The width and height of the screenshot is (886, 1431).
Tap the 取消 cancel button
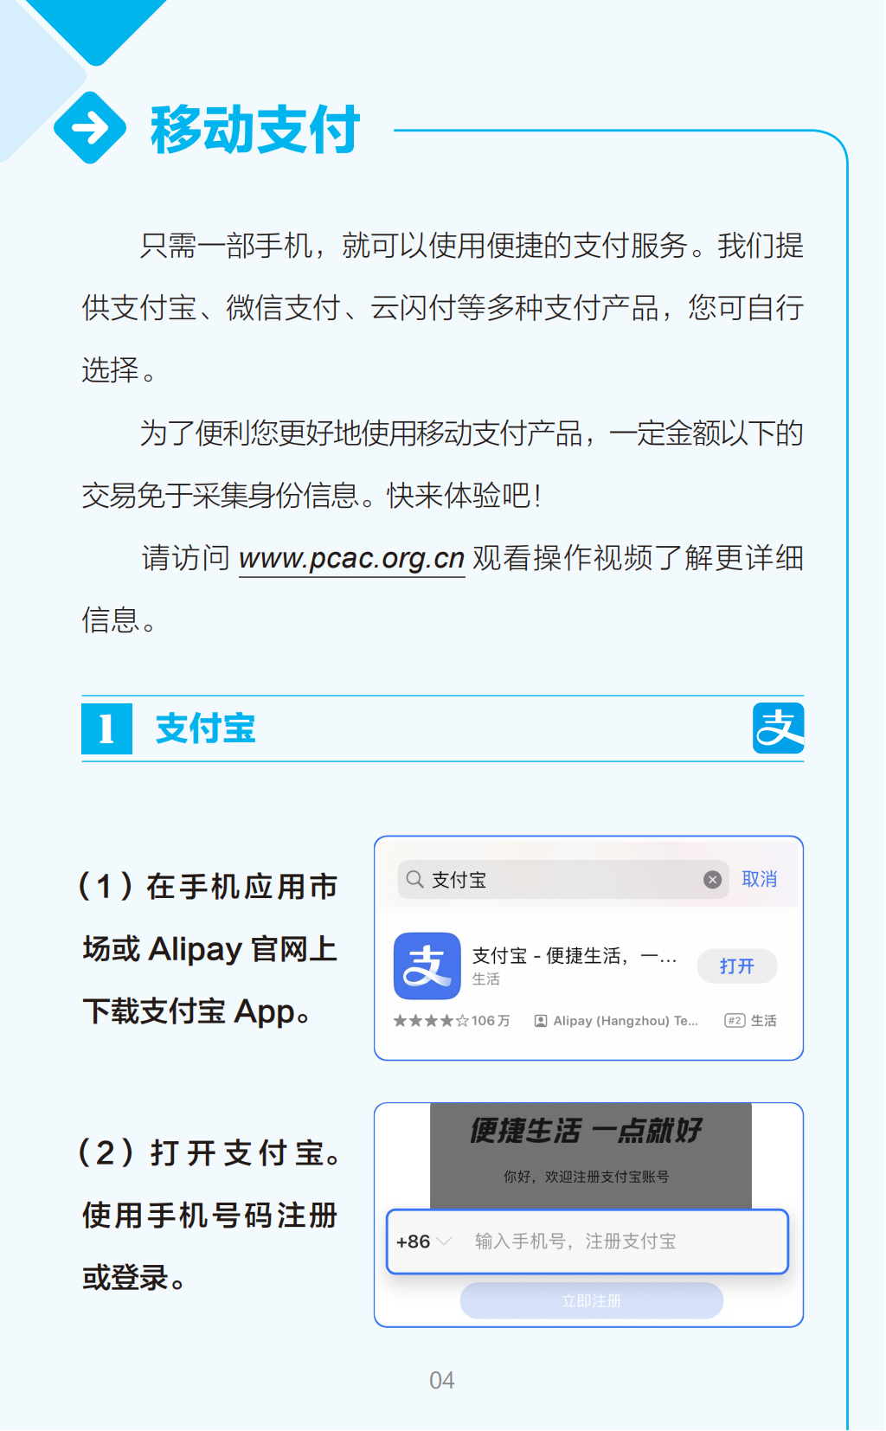tap(759, 879)
